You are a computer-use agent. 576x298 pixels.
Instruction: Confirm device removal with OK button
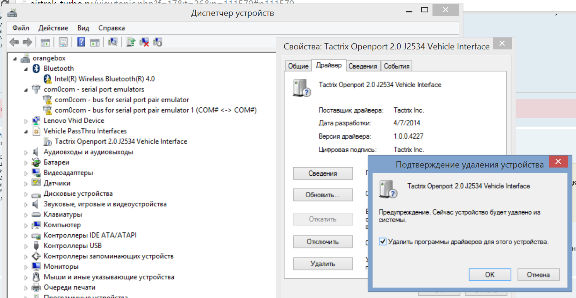(x=490, y=274)
